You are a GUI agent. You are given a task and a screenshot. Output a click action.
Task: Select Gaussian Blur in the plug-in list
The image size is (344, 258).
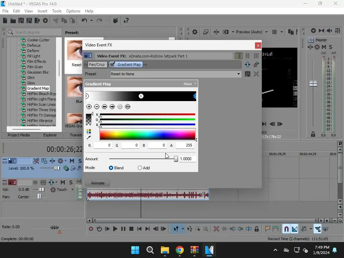pos(38,72)
